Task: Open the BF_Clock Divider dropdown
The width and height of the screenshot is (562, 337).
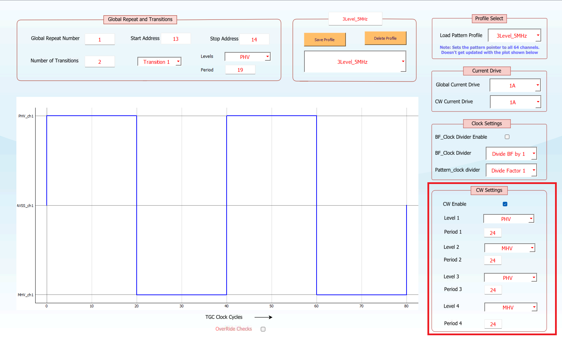Action: tap(511, 154)
